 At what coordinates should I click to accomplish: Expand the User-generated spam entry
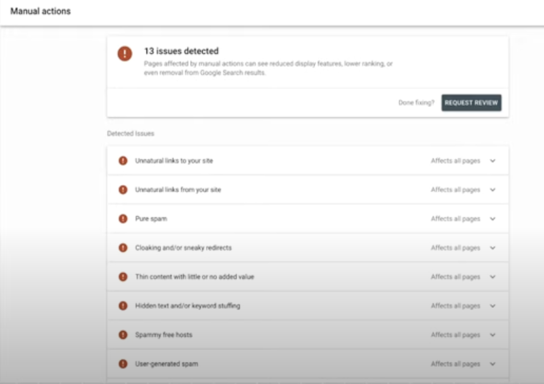pyautogui.click(x=493, y=364)
